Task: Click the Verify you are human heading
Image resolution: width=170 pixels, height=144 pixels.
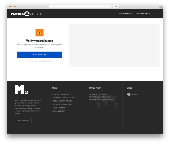Action: pos(39,41)
